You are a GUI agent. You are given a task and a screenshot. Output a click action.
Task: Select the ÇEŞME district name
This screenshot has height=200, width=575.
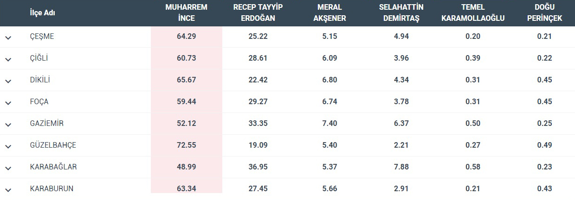pyautogui.click(x=42, y=36)
